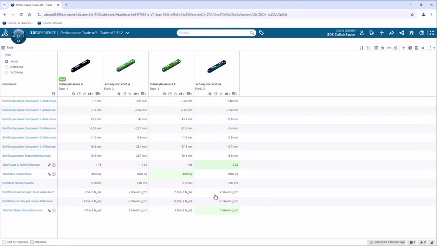Switch to the Performance Trade-off browser tab
Image resolution: width=437 pixels, height=246 pixels.
[35, 5]
